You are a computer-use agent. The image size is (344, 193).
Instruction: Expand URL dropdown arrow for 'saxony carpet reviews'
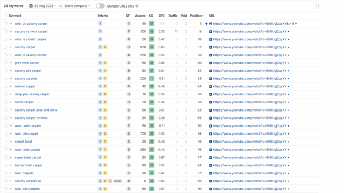[288, 118]
